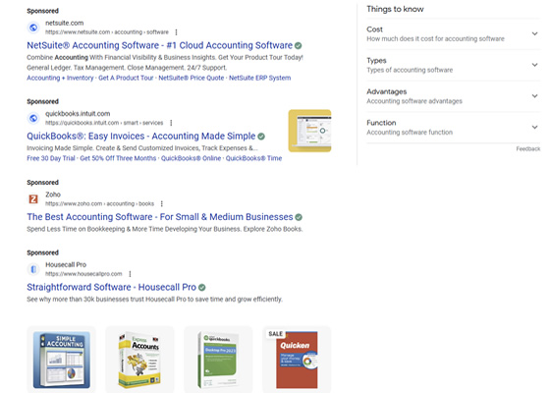Click the Zoho red favicon
This screenshot has width=550, height=393.
point(33,198)
